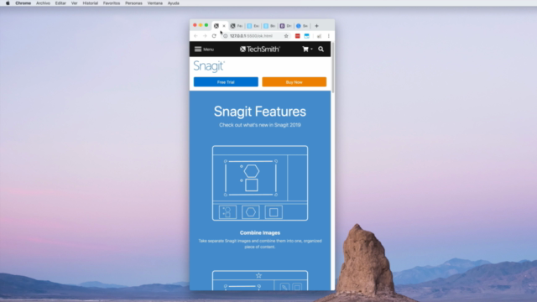Click the Buy Now button
This screenshot has width=537, height=302.
(295, 82)
